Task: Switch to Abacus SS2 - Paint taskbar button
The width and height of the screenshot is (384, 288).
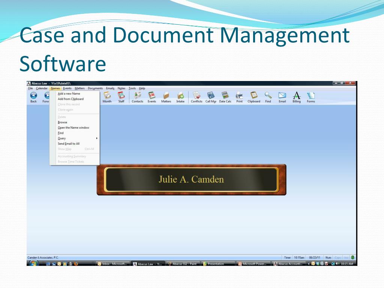Action: pyautogui.click(x=183, y=264)
